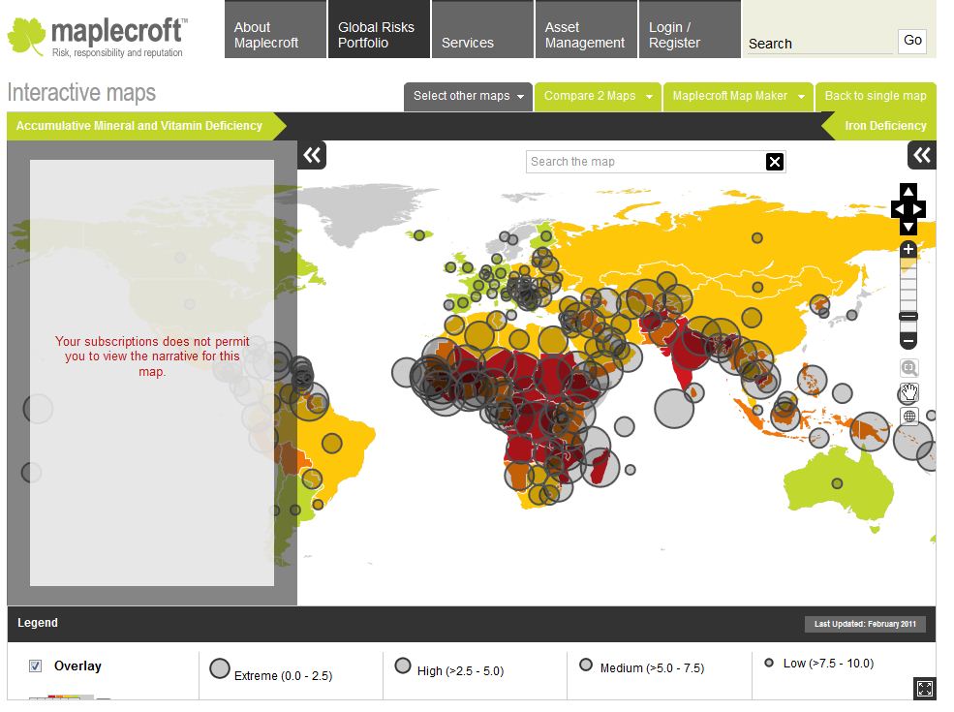Click the Madagascar overlay circle
This screenshot has width=954, height=712.
pos(600,467)
